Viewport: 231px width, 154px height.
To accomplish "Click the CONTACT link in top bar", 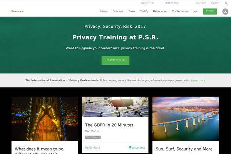I will click(x=201, y=3).
